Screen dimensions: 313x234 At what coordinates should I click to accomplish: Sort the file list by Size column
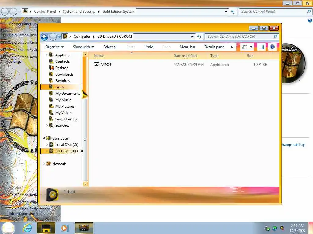250,56
